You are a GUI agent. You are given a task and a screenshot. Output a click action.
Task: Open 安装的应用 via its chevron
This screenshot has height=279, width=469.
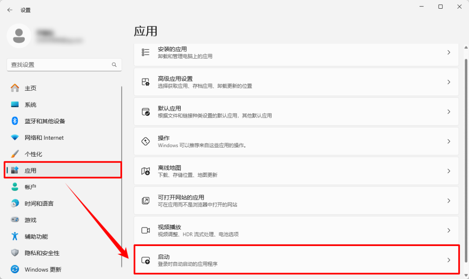[x=449, y=52]
